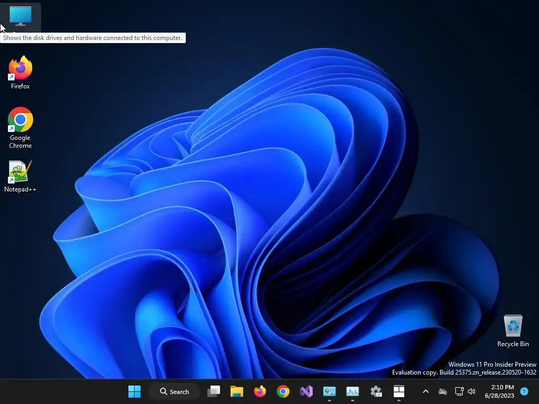Open Visual Studio from the taskbar
Viewport: 539px width, 404px height.
tap(306, 391)
